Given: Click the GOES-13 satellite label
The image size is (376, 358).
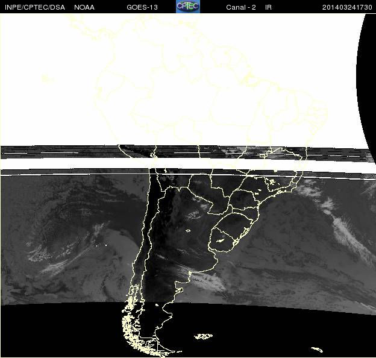Looking at the screenshot, I should (x=142, y=7).
